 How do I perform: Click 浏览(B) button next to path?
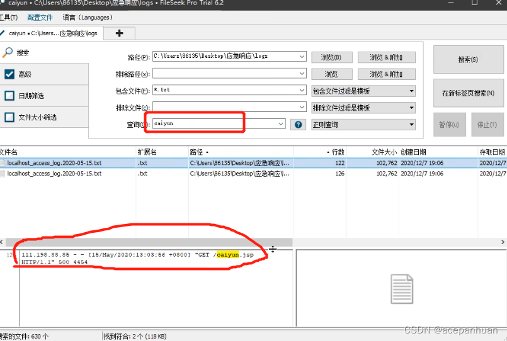point(332,57)
